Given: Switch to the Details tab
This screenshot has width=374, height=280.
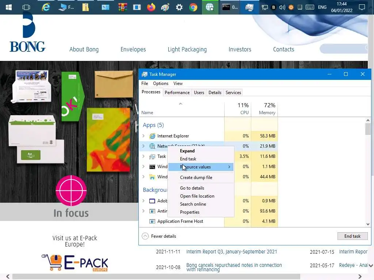Looking at the screenshot, I should (x=215, y=93).
